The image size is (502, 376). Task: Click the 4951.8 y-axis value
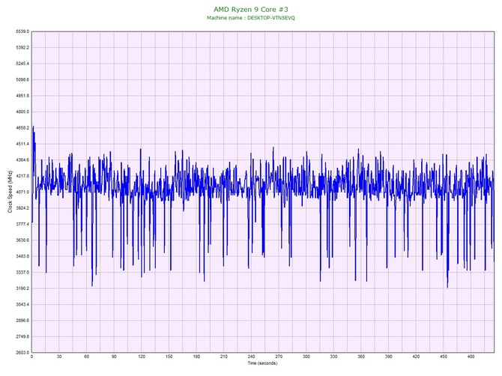[22, 96]
